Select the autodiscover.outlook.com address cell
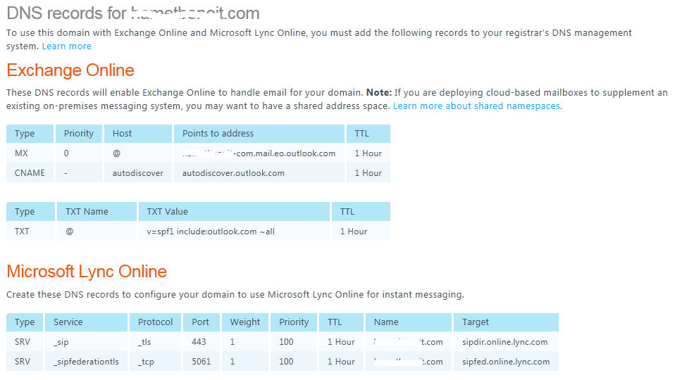The width and height of the screenshot is (682, 380). click(x=233, y=172)
